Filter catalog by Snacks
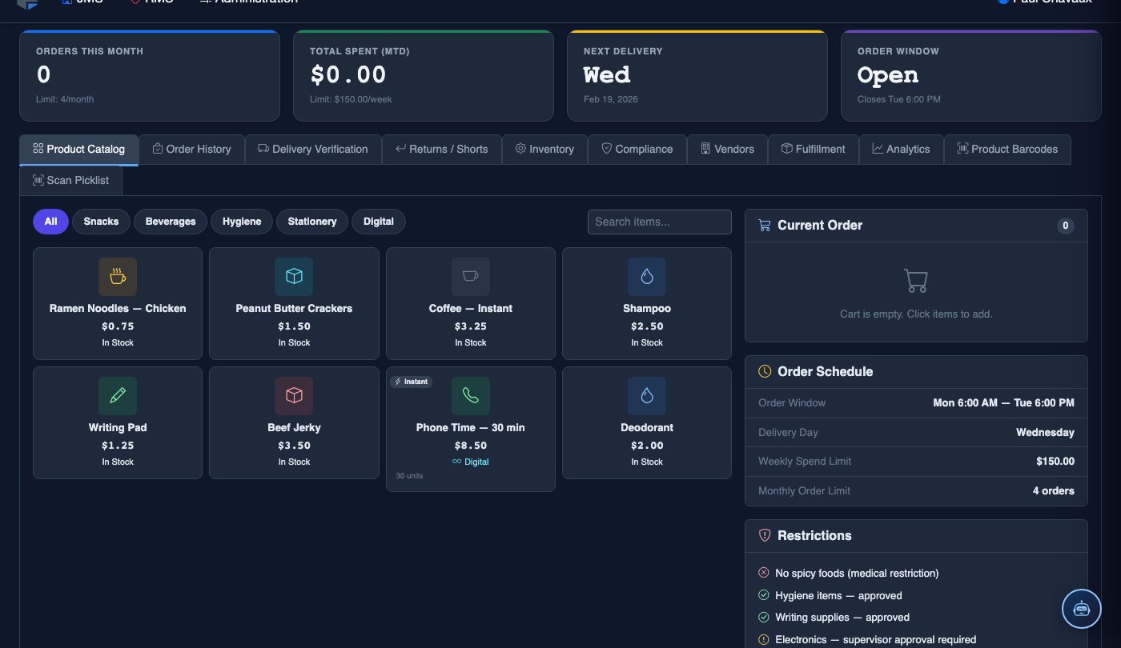 click(101, 222)
